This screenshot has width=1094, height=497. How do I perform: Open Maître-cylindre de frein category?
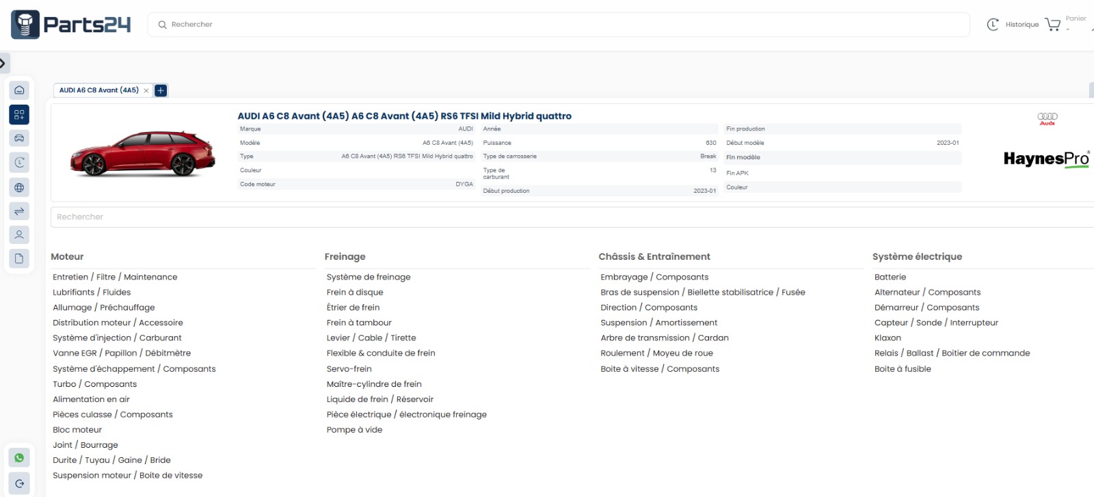tap(374, 384)
